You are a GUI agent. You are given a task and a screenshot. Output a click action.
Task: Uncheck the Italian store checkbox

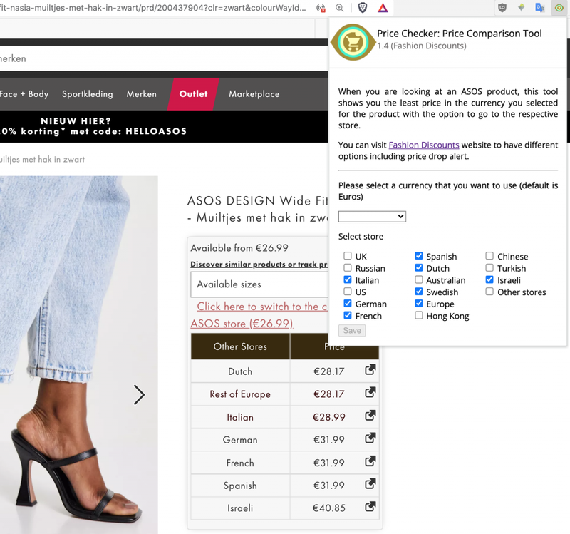(x=348, y=279)
